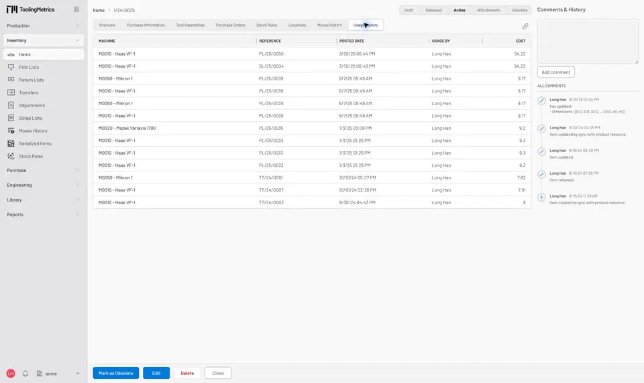Click edit icon on 'Item released' comment

(542, 174)
